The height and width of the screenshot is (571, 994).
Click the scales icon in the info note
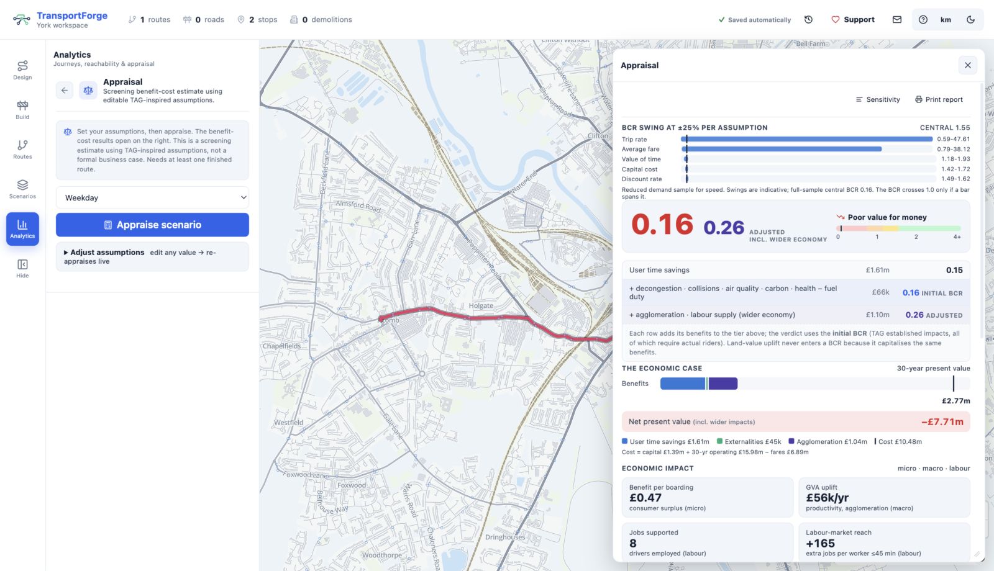[68, 132]
